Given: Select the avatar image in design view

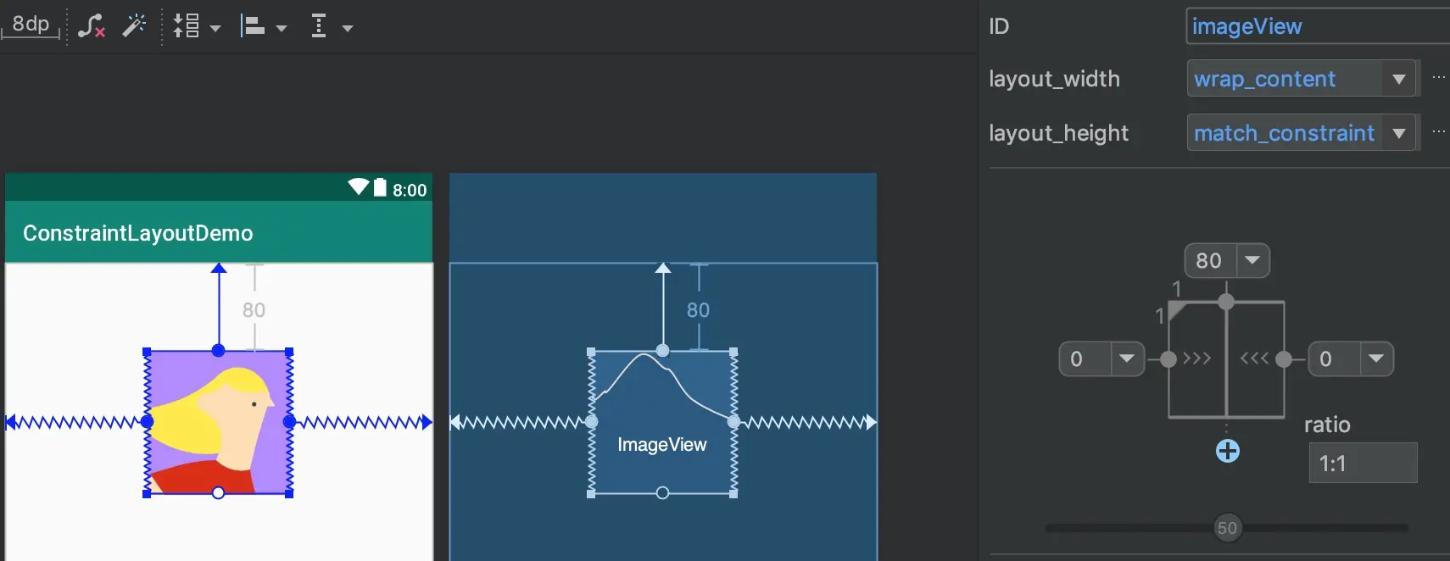Looking at the screenshot, I should click(218, 422).
